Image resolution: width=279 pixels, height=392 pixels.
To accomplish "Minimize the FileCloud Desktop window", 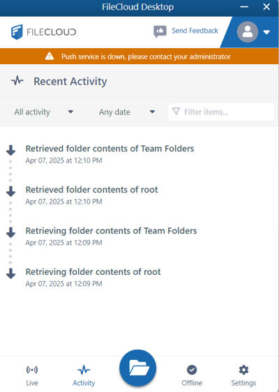I will point(244,7).
